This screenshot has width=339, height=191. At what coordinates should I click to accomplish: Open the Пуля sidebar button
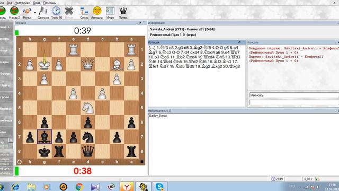point(6,85)
